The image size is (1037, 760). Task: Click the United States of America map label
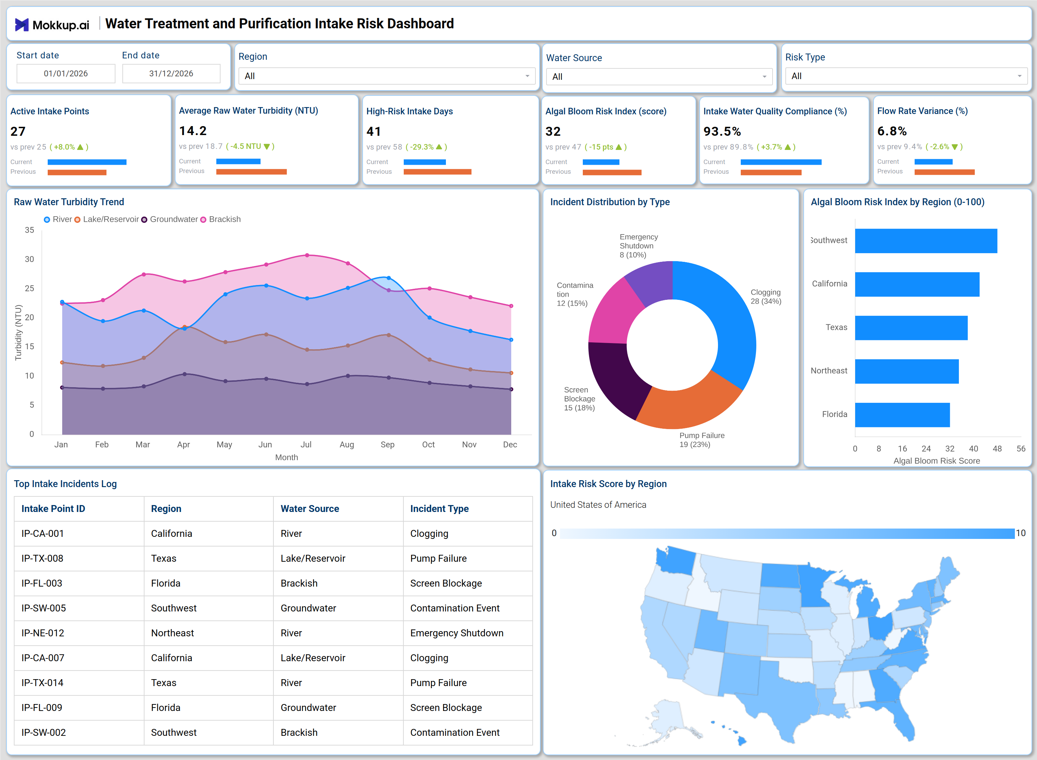pyautogui.click(x=598, y=505)
